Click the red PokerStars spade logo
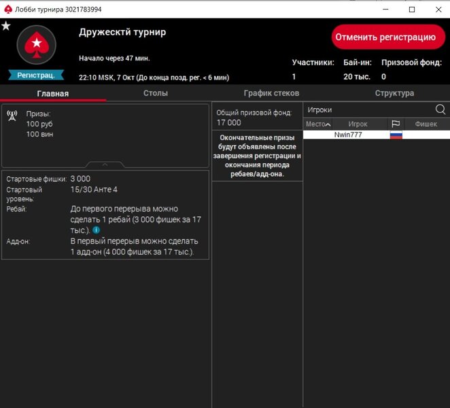 coord(35,45)
